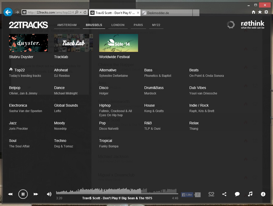Open the Alternative genre playlist
Screen dimensions: 273x206
108,70
